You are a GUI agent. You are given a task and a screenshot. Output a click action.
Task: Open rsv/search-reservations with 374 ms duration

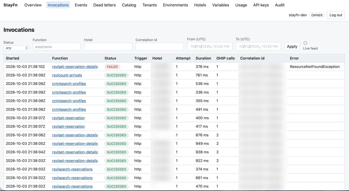point(72,169)
